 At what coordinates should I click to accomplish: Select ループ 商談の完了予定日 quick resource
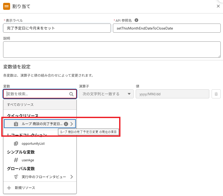pos(40,124)
